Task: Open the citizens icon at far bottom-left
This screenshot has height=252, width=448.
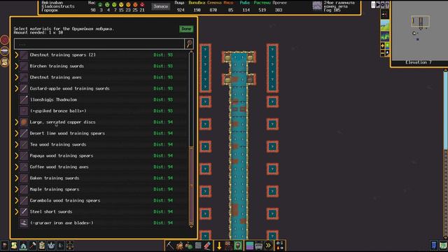Action: pyautogui.click(x=5, y=246)
